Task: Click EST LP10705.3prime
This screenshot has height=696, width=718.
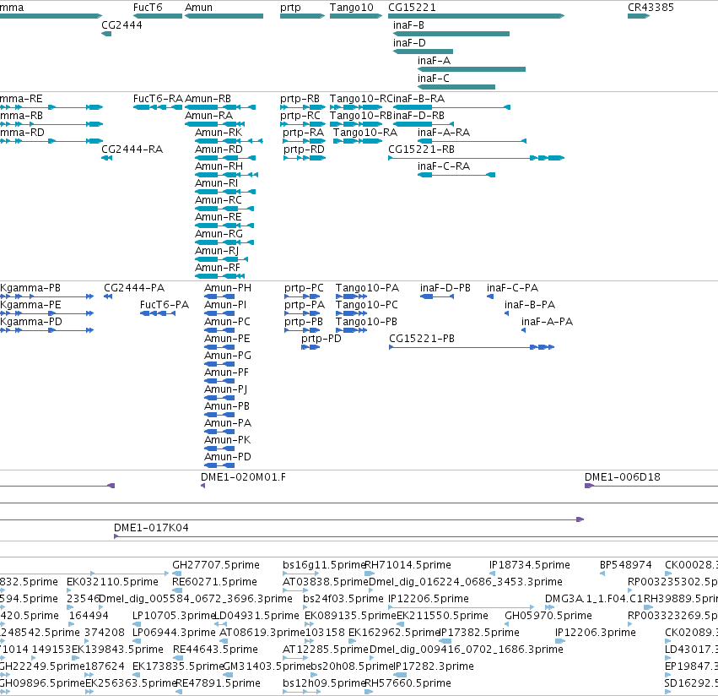Action: point(137,623)
